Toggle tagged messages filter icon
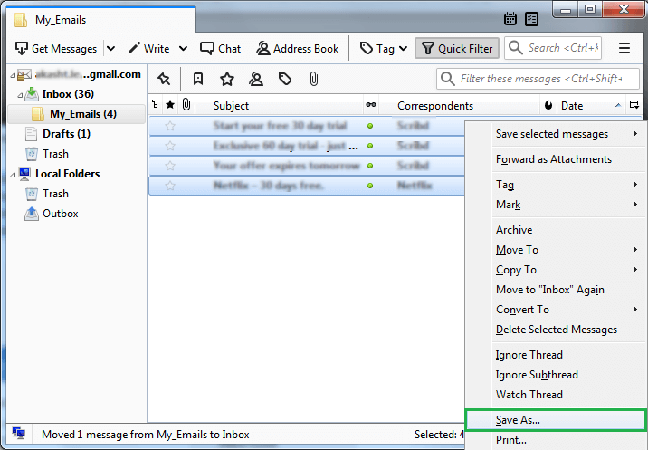Screen dimensions: 648x450 285,79
